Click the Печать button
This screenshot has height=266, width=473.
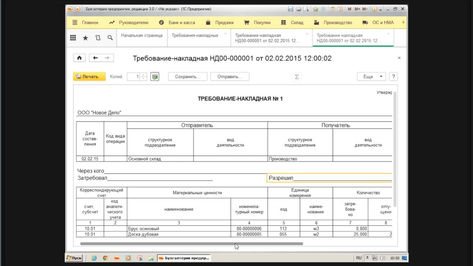coord(89,76)
